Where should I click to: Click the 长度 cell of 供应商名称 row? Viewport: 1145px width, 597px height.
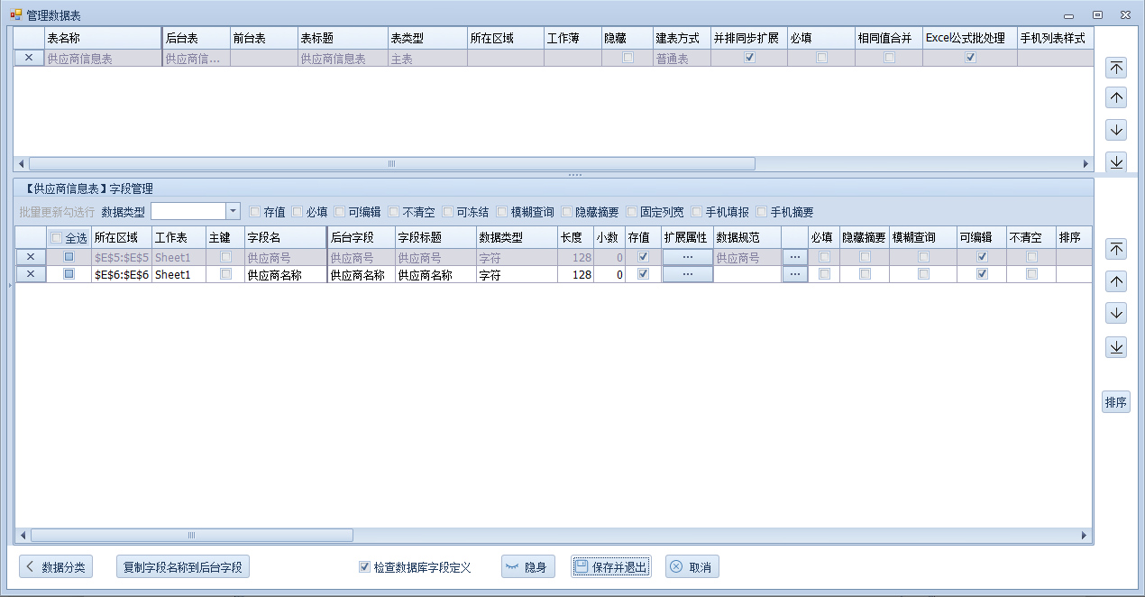point(575,274)
